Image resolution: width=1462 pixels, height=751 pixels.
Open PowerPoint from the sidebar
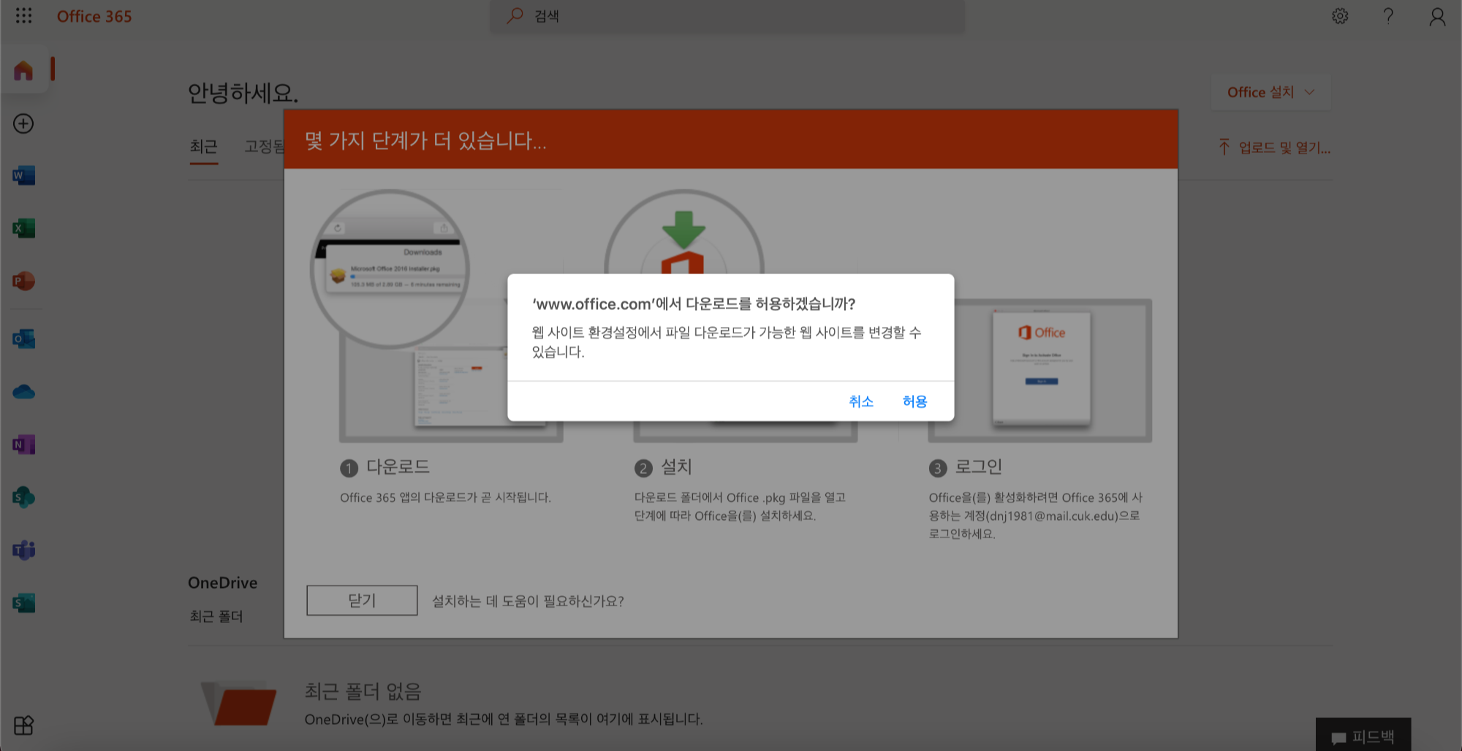(x=23, y=281)
